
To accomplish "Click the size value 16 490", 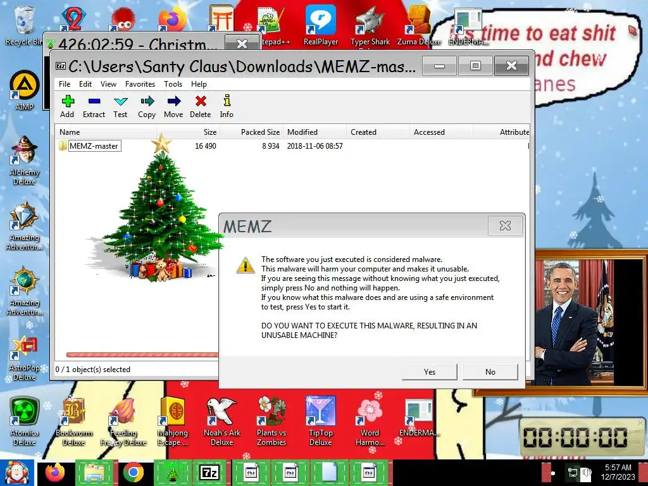I will [x=206, y=146].
